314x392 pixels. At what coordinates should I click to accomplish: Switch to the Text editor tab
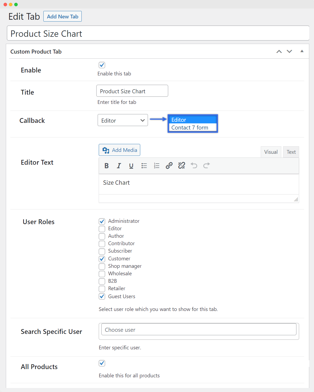pos(291,152)
